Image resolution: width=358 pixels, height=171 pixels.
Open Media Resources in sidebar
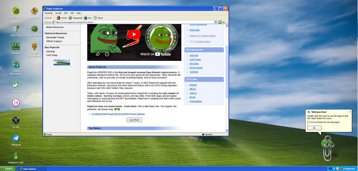pos(55,27)
